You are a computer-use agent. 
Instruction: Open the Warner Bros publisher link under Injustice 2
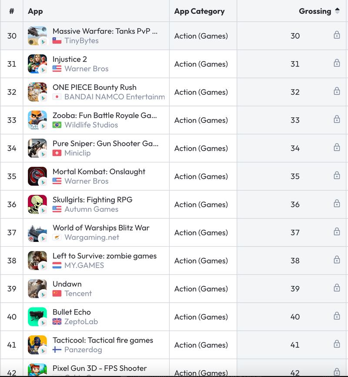86,69
